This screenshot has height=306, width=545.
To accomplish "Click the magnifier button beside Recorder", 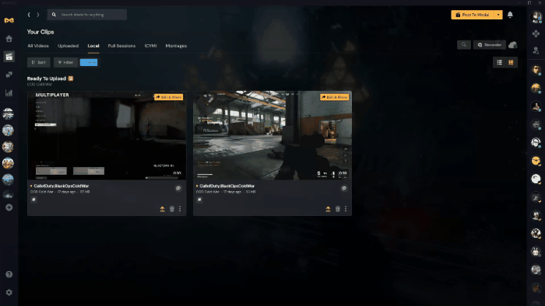I will [x=464, y=45].
